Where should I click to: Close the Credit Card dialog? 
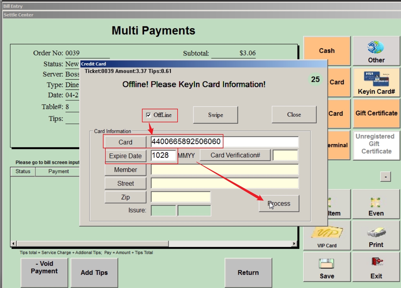point(294,115)
